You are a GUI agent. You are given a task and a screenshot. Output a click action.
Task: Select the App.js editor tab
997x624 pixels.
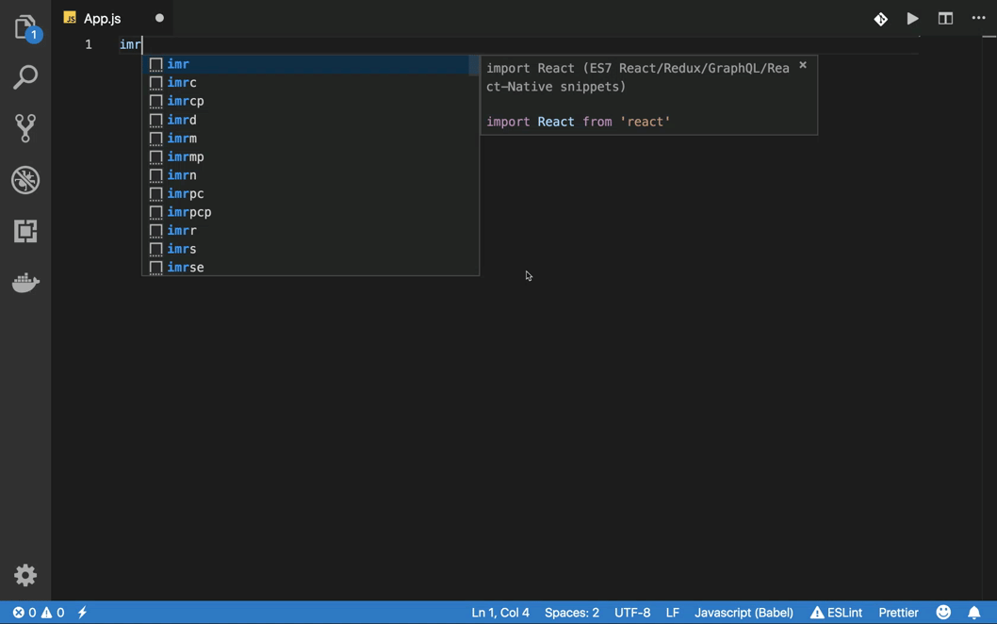click(x=114, y=18)
